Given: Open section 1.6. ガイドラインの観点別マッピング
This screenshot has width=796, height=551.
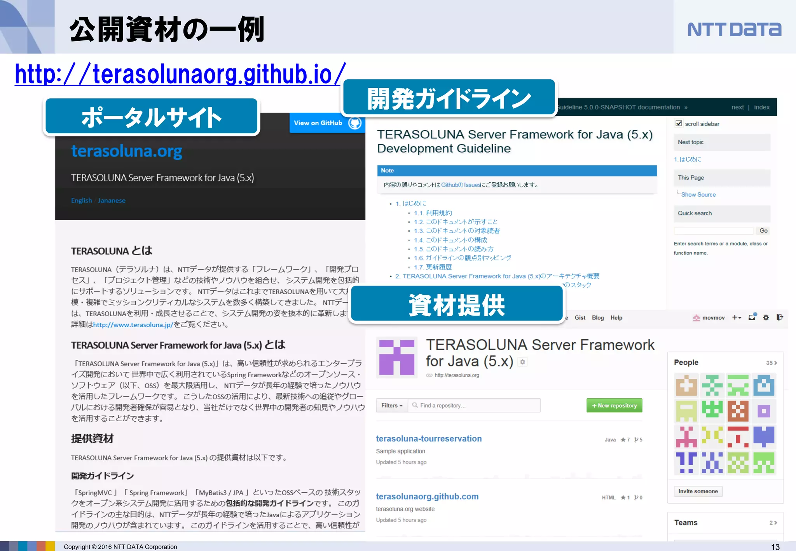Looking at the screenshot, I should [x=463, y=258].
